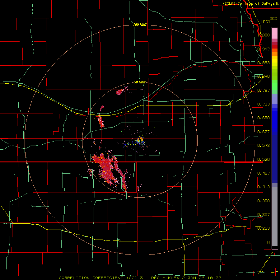280x280 pixels.
Task: Select the 0.253 legend value
Action: 264,228
